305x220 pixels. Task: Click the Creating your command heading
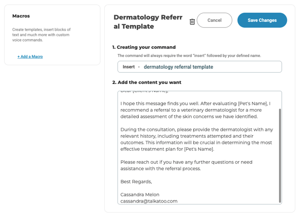[x=144, y=47]
